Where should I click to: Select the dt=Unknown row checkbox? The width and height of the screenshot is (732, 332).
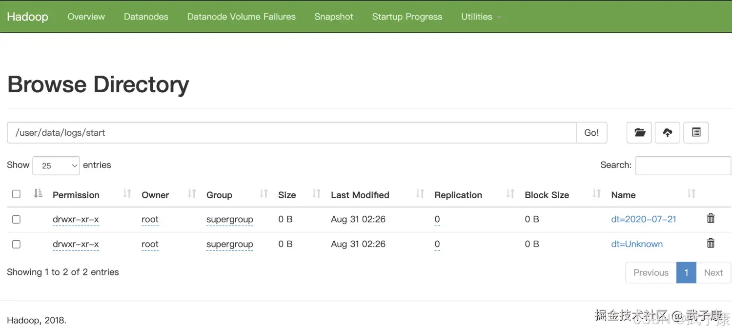point(16,244)
